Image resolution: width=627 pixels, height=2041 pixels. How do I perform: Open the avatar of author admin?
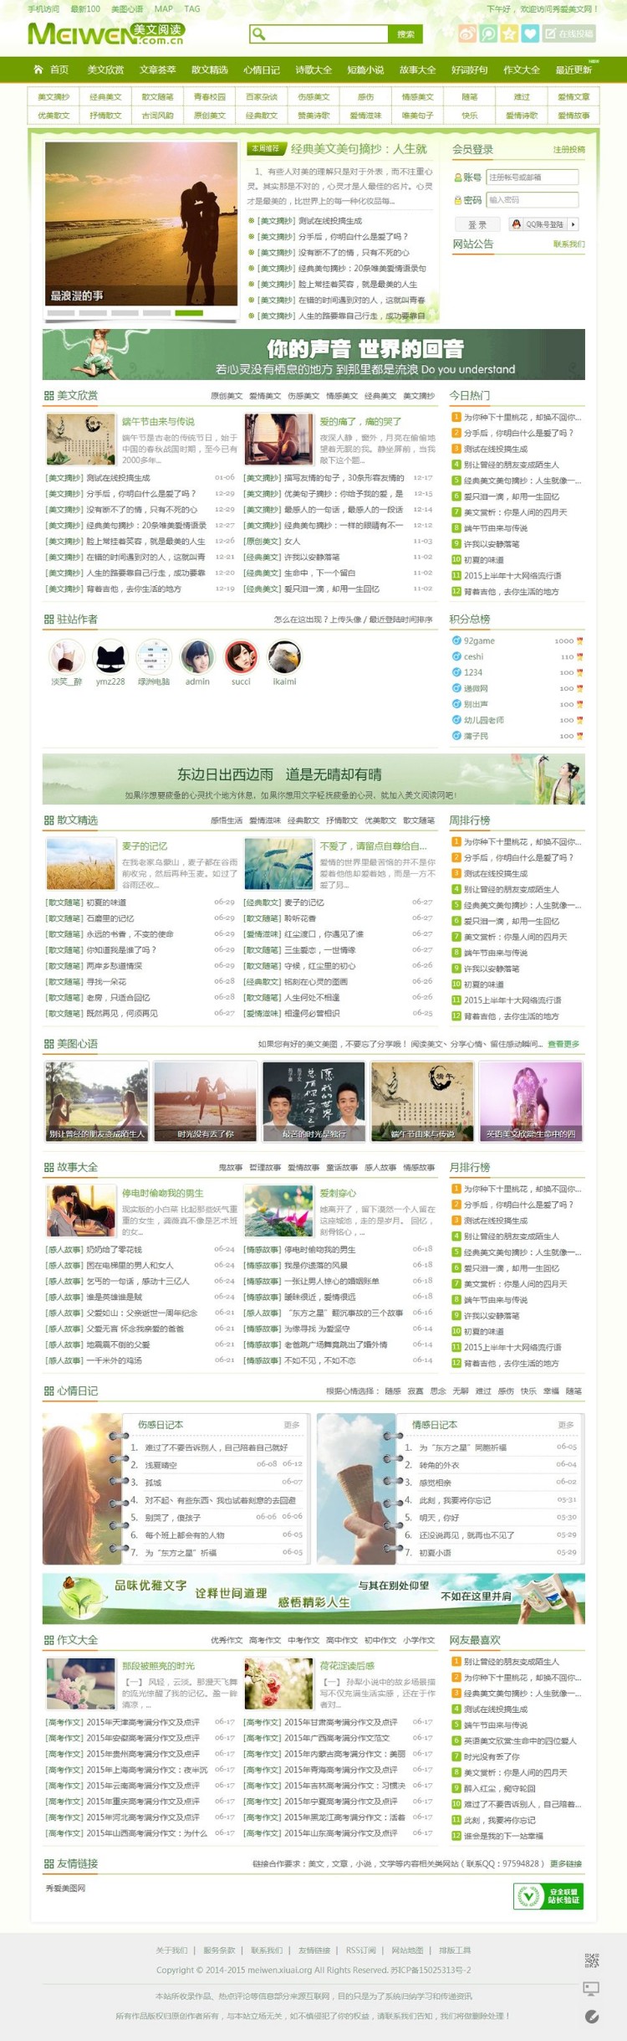click(x=197, y=656)
